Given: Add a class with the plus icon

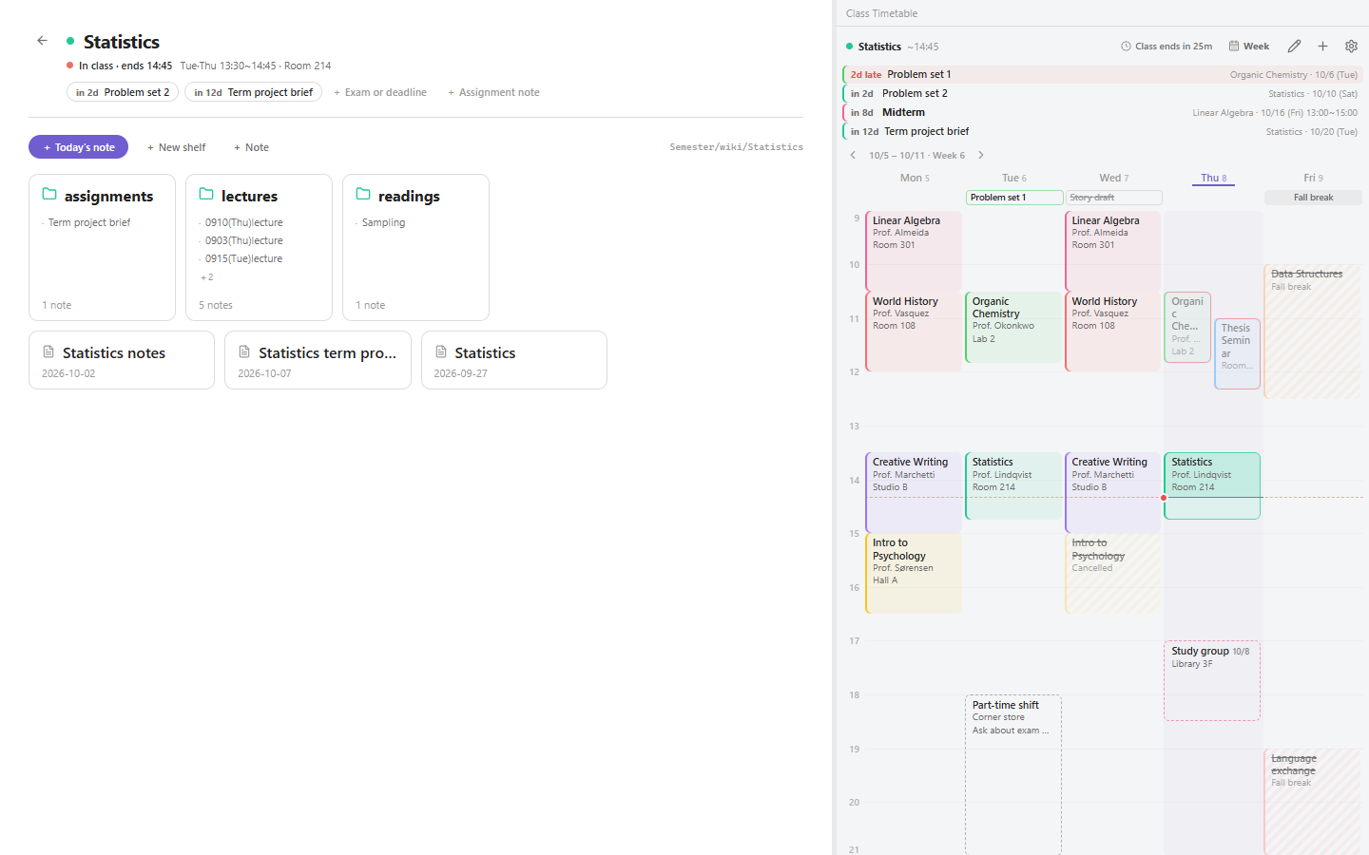Looking at the screenshot, I should click(1322, 46).
